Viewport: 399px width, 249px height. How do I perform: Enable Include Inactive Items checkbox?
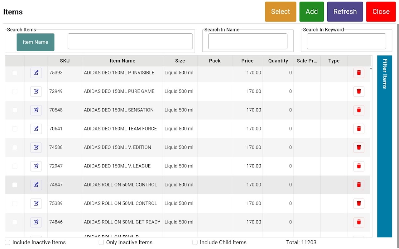pyautogui.click(x=8, y=242)
